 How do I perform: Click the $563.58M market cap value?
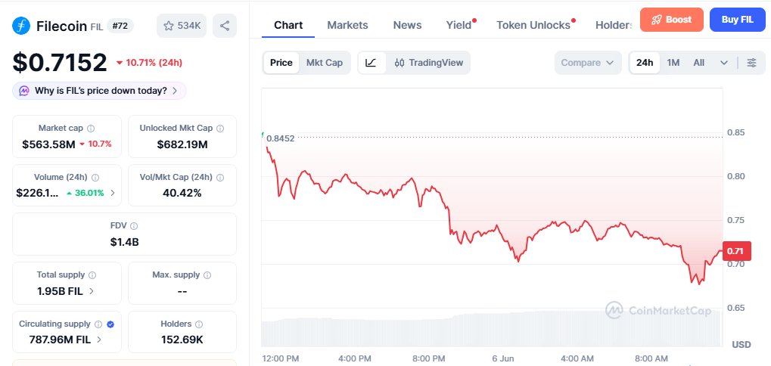point(48,144)
